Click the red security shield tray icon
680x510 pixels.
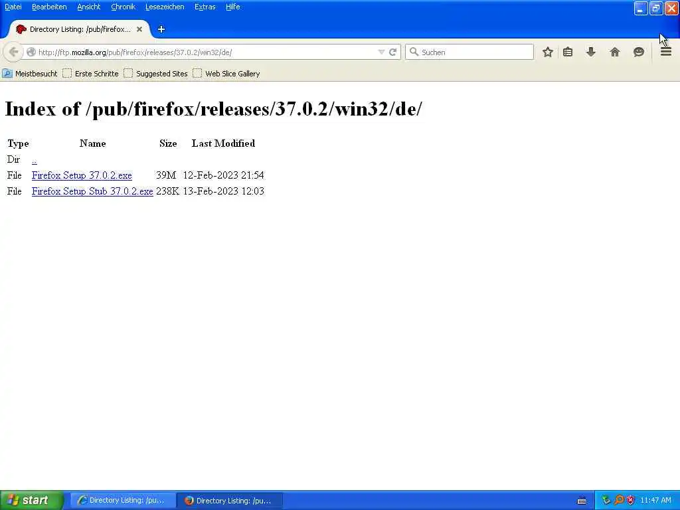pos(631,501)
